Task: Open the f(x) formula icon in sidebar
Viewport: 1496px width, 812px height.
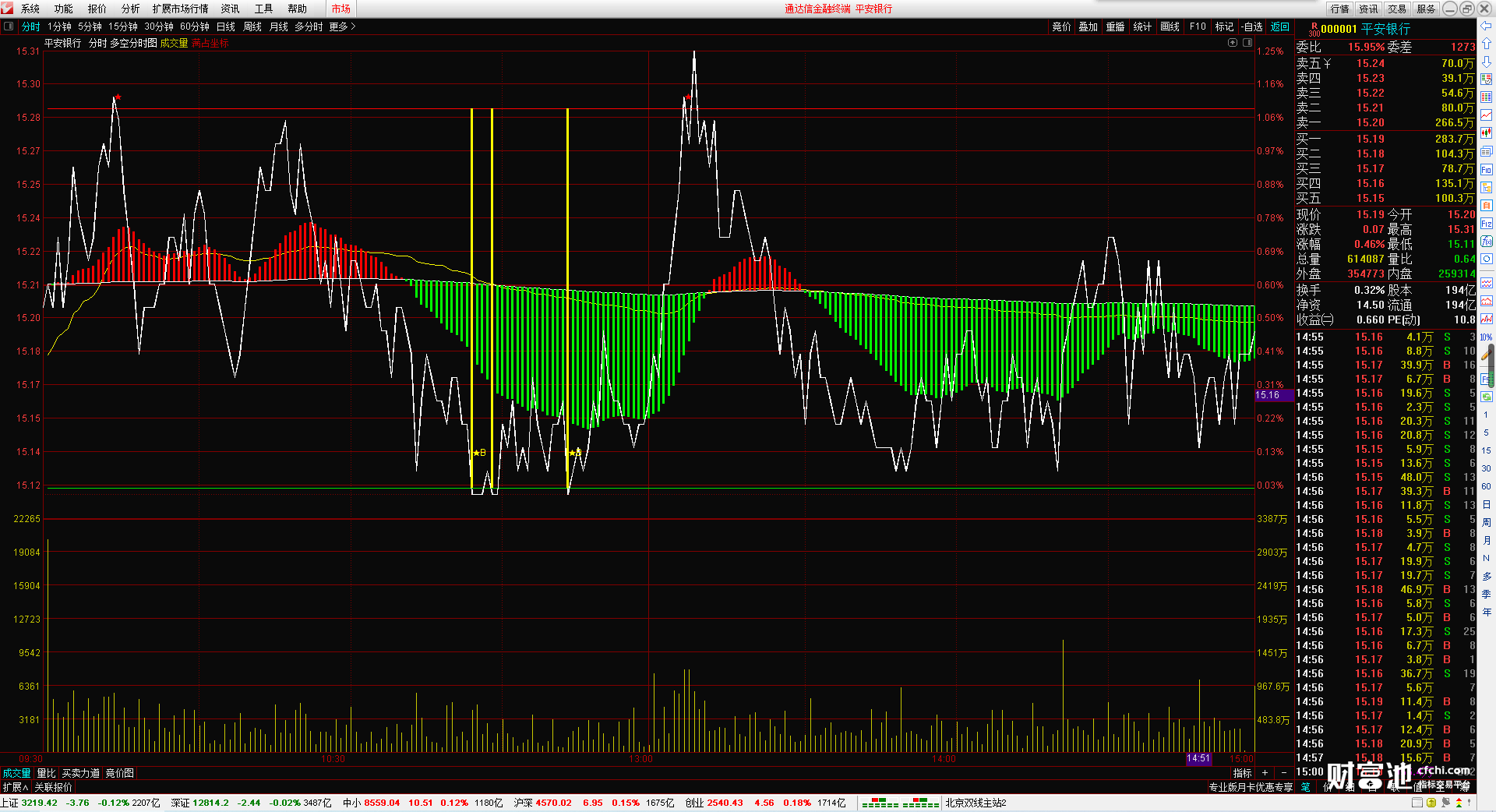Action: pyautogui.click(x=1487, y=242)
